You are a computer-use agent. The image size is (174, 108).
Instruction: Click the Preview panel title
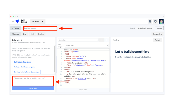point(116,40)
